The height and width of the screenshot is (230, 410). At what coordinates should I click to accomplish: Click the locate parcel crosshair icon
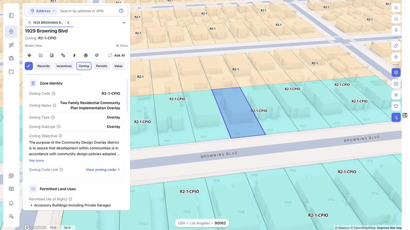pos(29,55)
